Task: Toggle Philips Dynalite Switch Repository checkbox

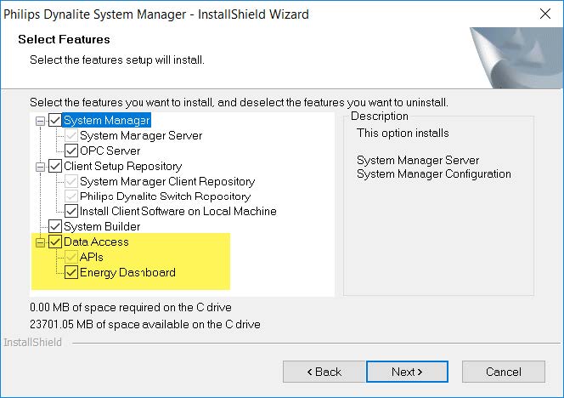Action: [71, 196]
